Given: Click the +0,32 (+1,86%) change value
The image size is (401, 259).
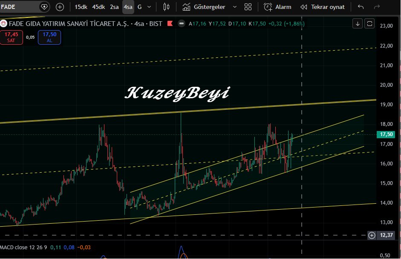Looking at the screenshot, I should point(286,24).
